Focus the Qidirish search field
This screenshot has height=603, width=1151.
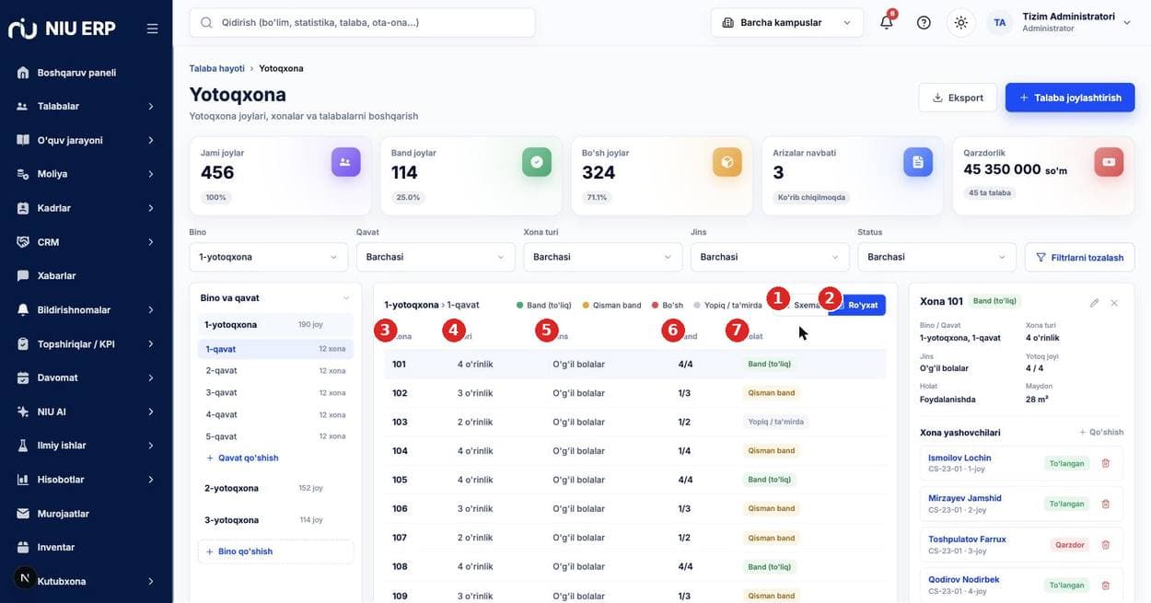click(x=362, y=22)
